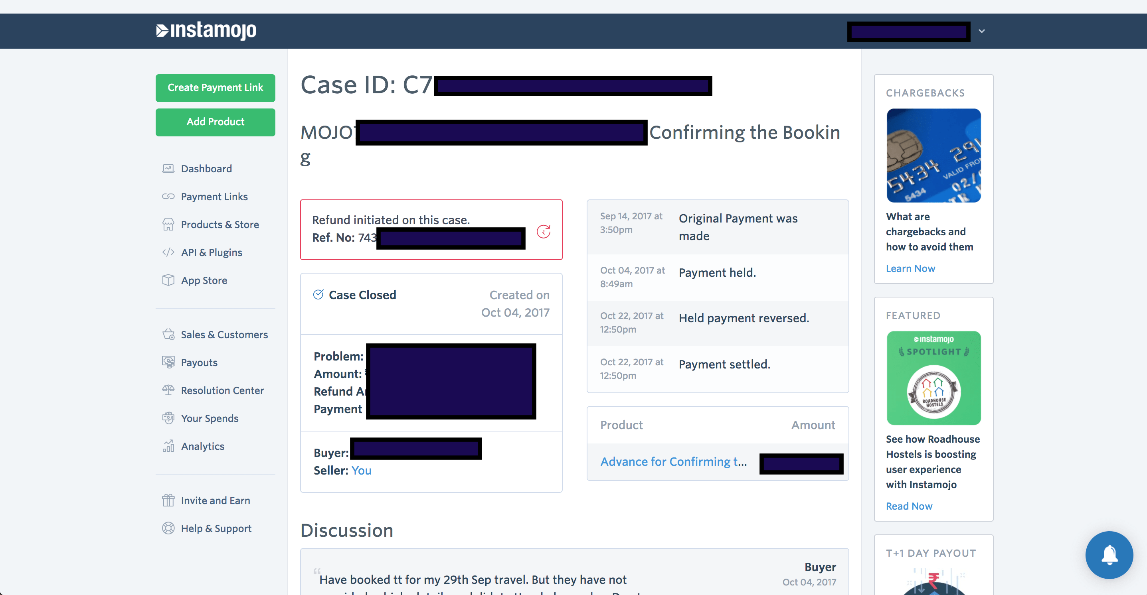Open the App Store box icon

(x=168, y=280)
